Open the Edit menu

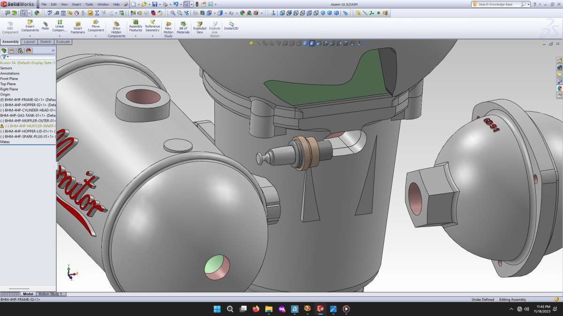pyautogui.click(x=53, y=4)
